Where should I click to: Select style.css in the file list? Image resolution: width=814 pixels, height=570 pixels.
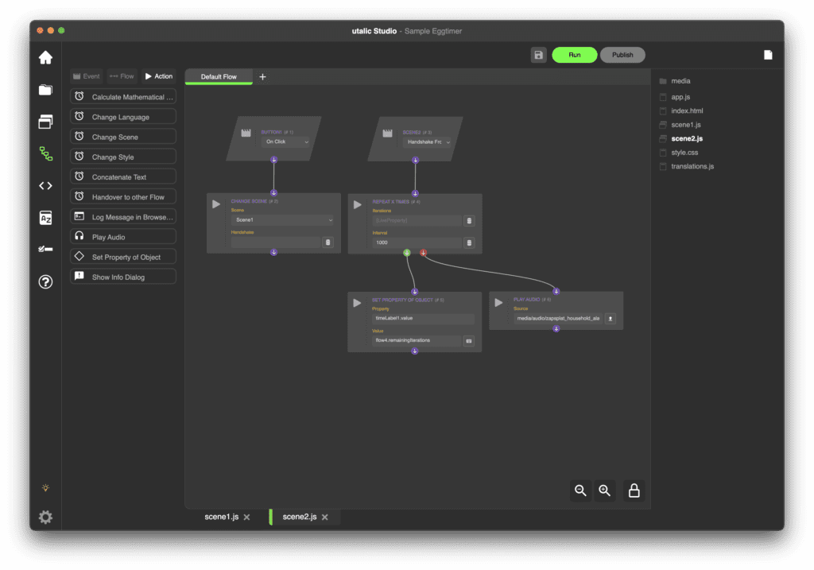point(685,153)
